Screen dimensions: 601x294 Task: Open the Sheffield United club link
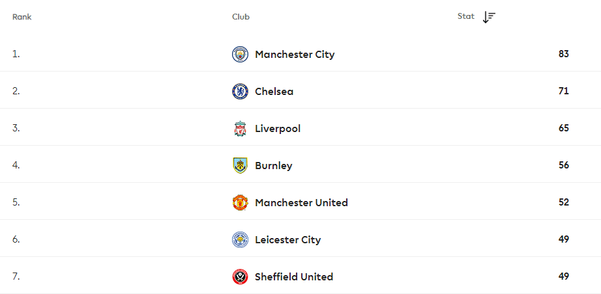pyautogui.click(x=294, y=277)
